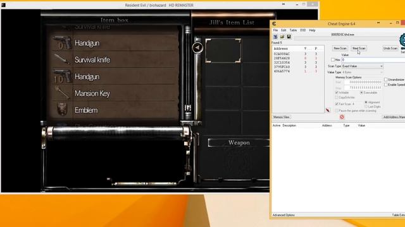405x227 pixels.
Task: Click the Cheat Engine settings logo
Action: coord(402,41)
